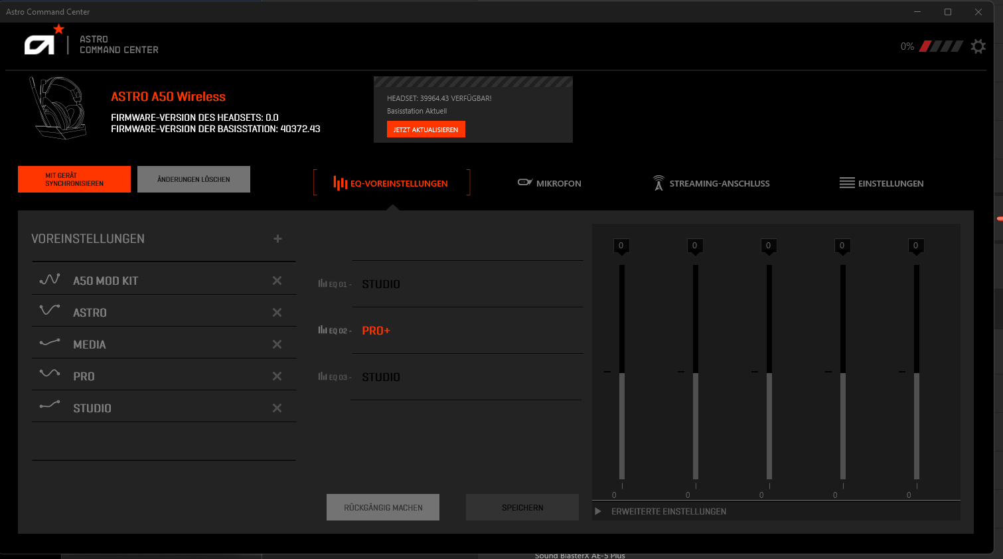Expand ERWEITERTE EINSTELLUNGEN section
The height and width of the screenshot is (559, 1003).
(x=662, y=511)
